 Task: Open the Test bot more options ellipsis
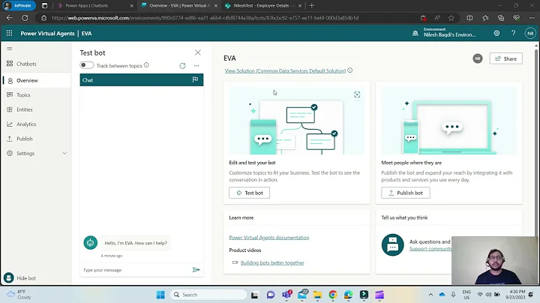[196, 65]
